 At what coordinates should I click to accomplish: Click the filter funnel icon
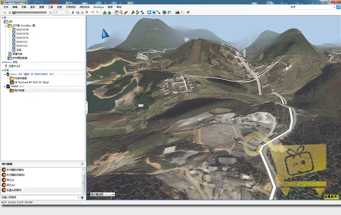tap(82, 198)
